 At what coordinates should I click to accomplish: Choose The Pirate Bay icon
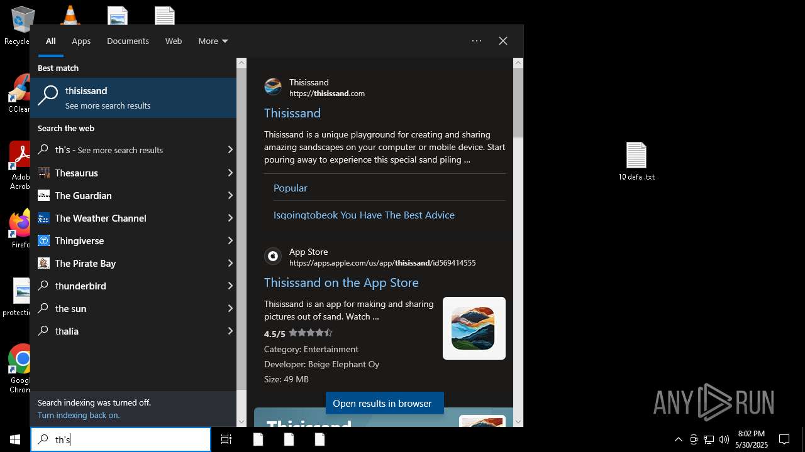pyautogui.click(x=43, y=263)
